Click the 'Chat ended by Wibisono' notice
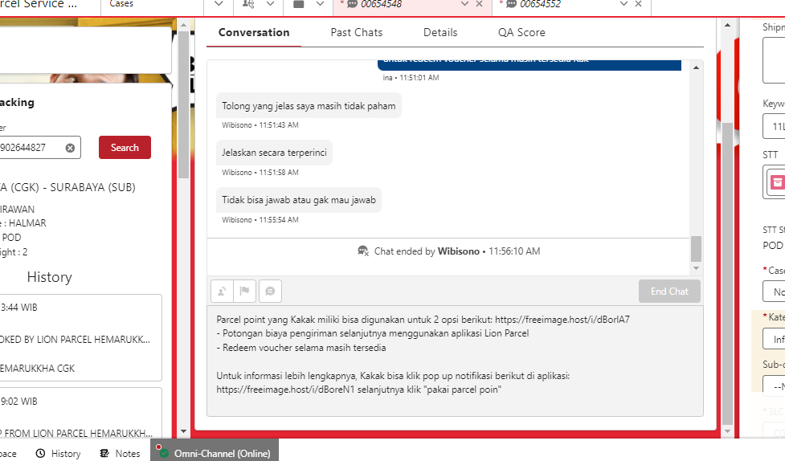The width and height of the screenshot is (785, 461). pos(448,251)
